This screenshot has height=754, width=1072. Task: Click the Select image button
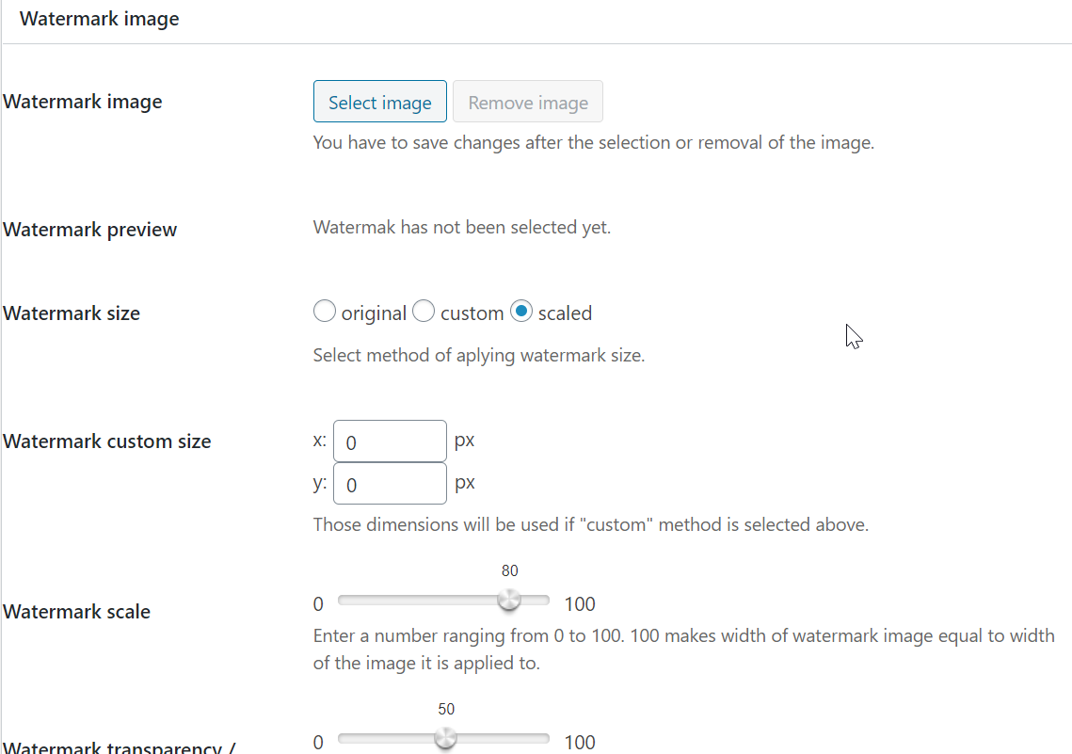coord(379,103)
